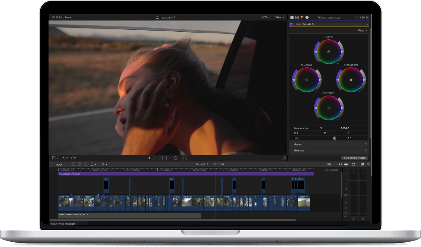
Task: Go back in timeline history arrow
Action: coord(174,164)
